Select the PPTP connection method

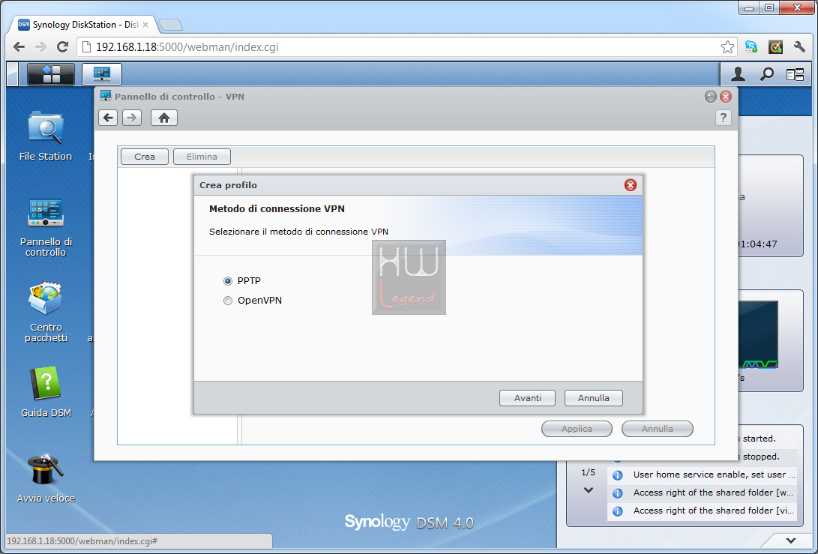(228, 281)
